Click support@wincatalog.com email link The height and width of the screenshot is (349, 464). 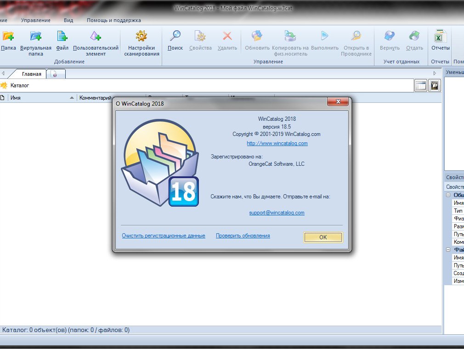(x=277, y=213)
